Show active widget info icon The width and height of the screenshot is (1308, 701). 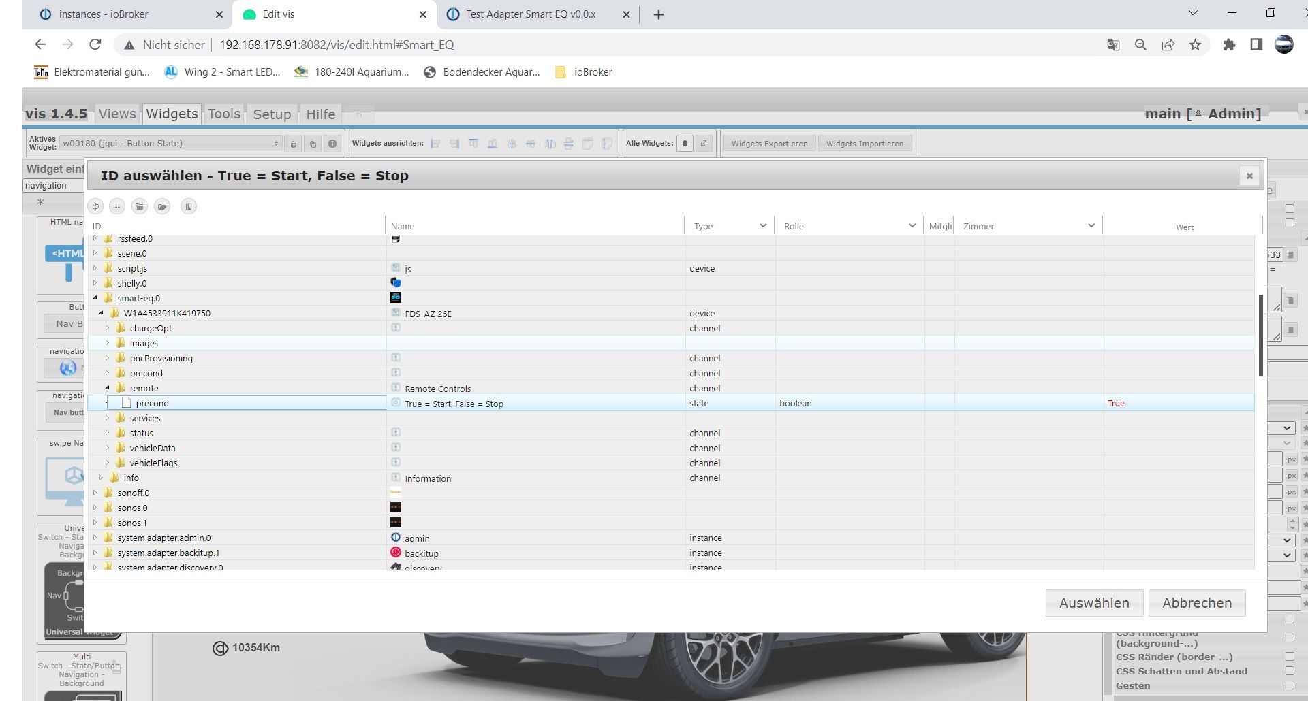click(332, 144)
